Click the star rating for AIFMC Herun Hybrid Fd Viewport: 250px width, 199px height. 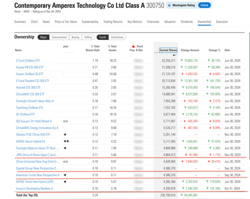click(x=66, y=141)
